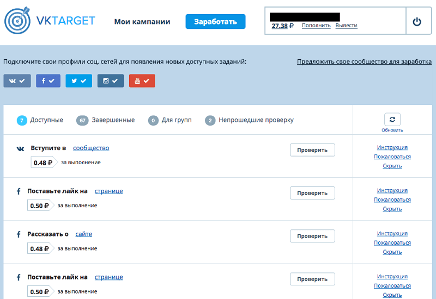Click the VK icon beside Вступите в
Screen dimensions: 436x299
coord(20,148)
